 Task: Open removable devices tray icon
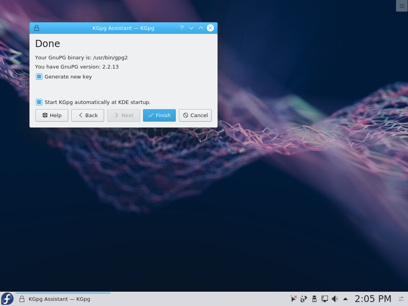pos(314,299)
